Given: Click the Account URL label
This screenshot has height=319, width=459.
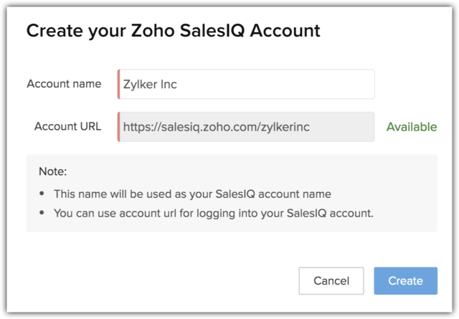Looking at the screenshot, I should click(67, 127).
